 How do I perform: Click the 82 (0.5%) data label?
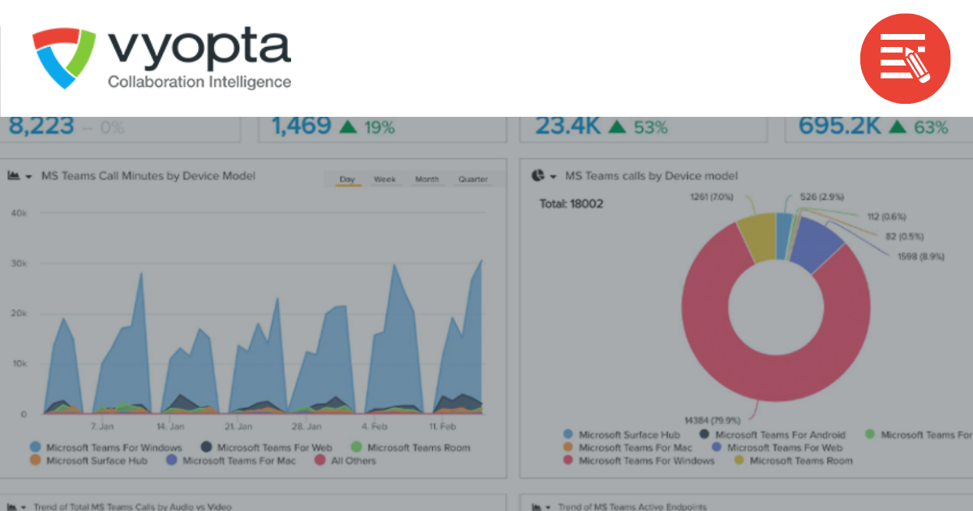coord(905,237)
